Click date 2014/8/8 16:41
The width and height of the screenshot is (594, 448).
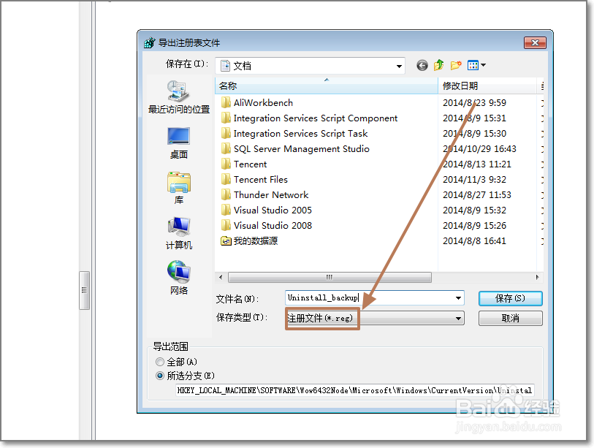474,240
